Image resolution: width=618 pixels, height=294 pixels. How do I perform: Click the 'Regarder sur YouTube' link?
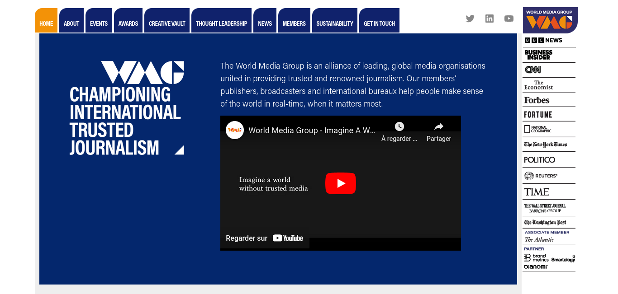click(x=265, y=238)
